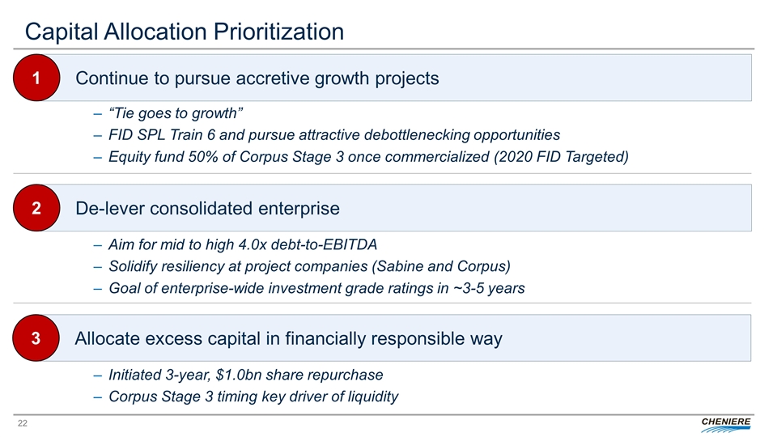Select the 'Initiated 3-year, $1.0bn share repurchase' bullet
Image resolution: width=777 pixels, height=437 pixels.
click(244, 375)
